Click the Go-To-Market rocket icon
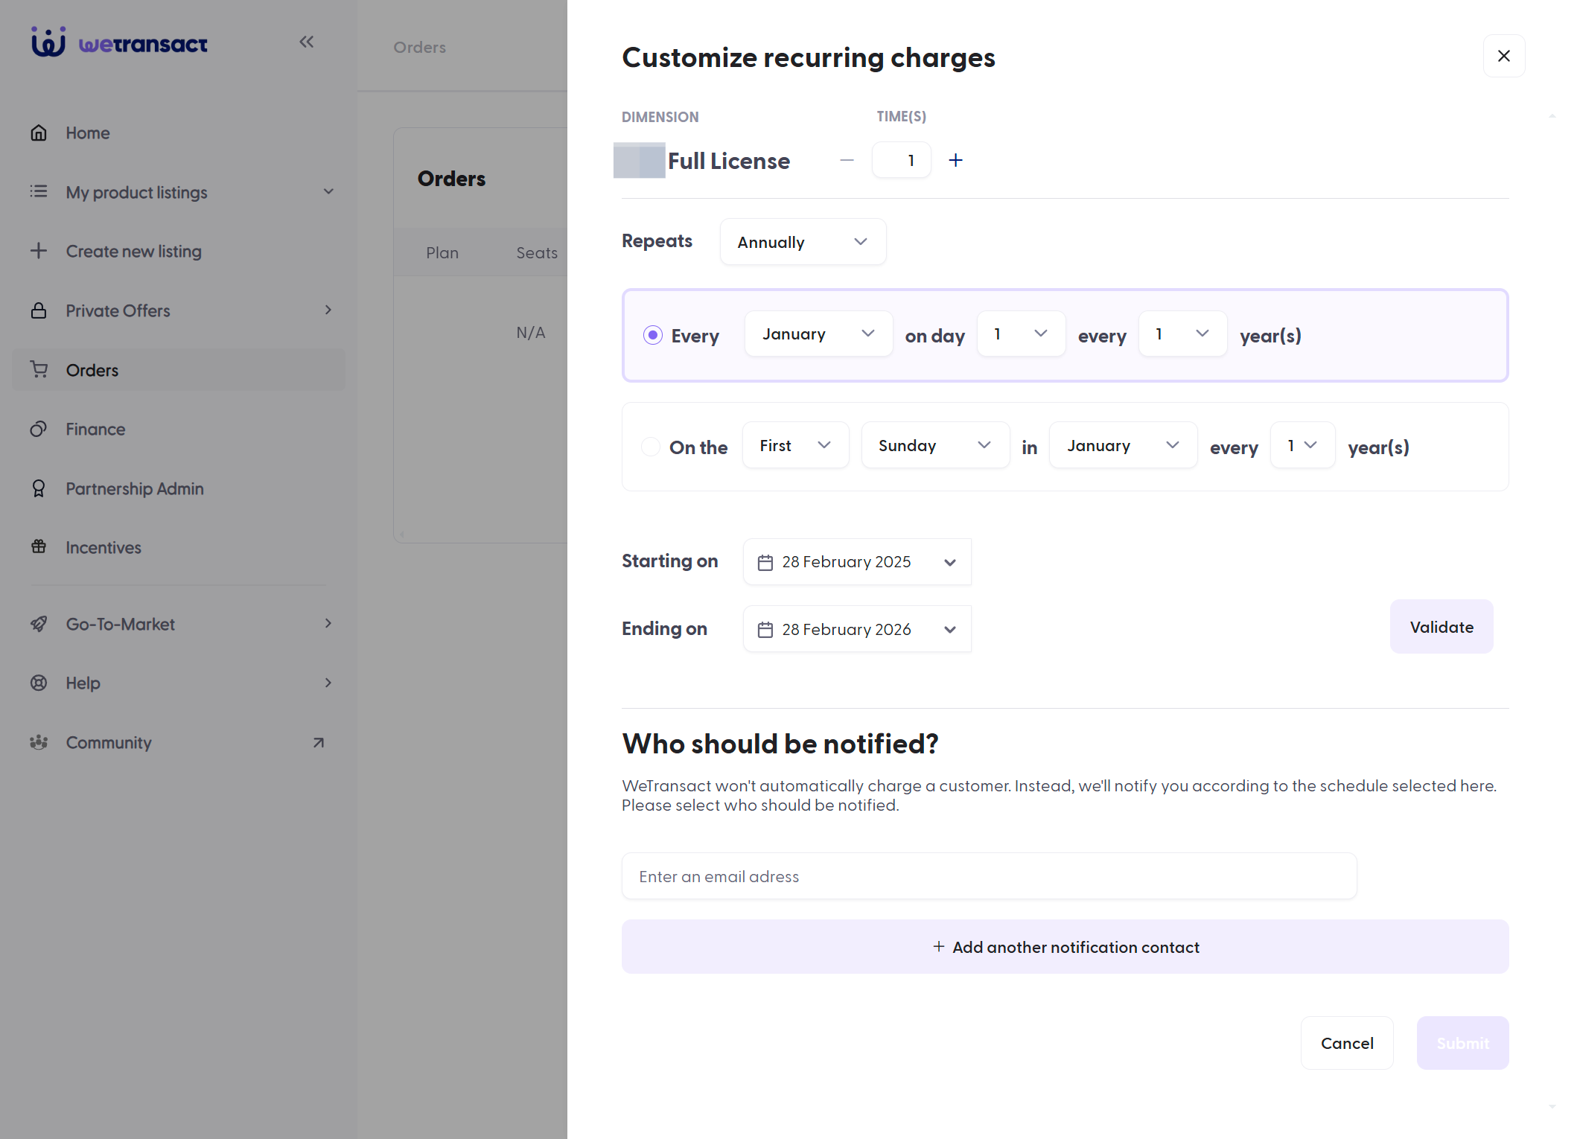The width and height of the screenshot is (1580, 1139). pos(39,624)
